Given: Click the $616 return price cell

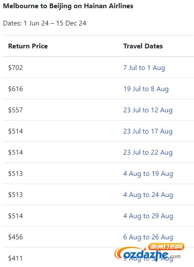Looking at the screenshot, I should (x=16, y=89).
